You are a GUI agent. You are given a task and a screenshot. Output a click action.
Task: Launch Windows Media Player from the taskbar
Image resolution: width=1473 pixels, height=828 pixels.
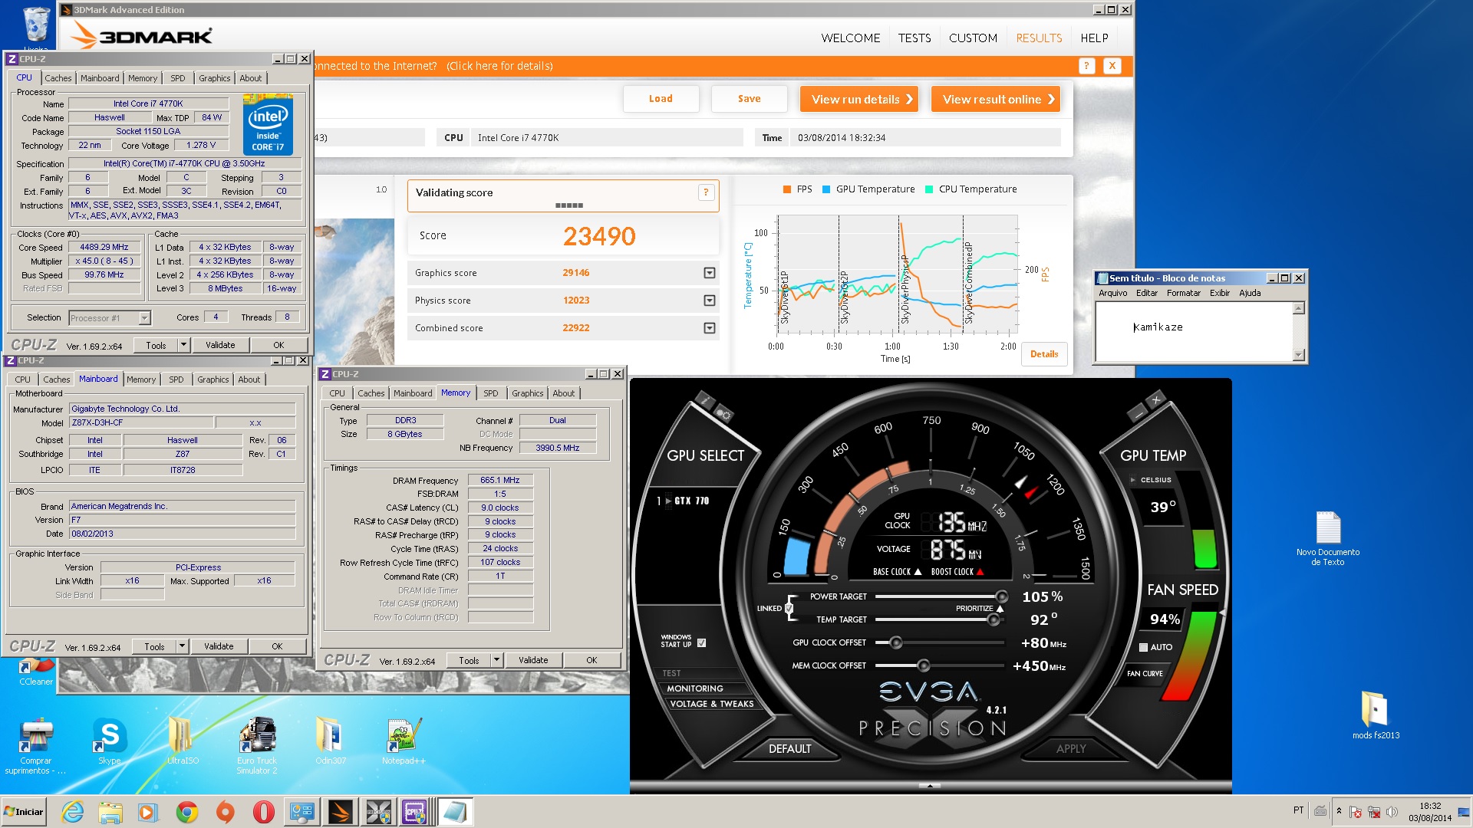[x=148, y=812]
